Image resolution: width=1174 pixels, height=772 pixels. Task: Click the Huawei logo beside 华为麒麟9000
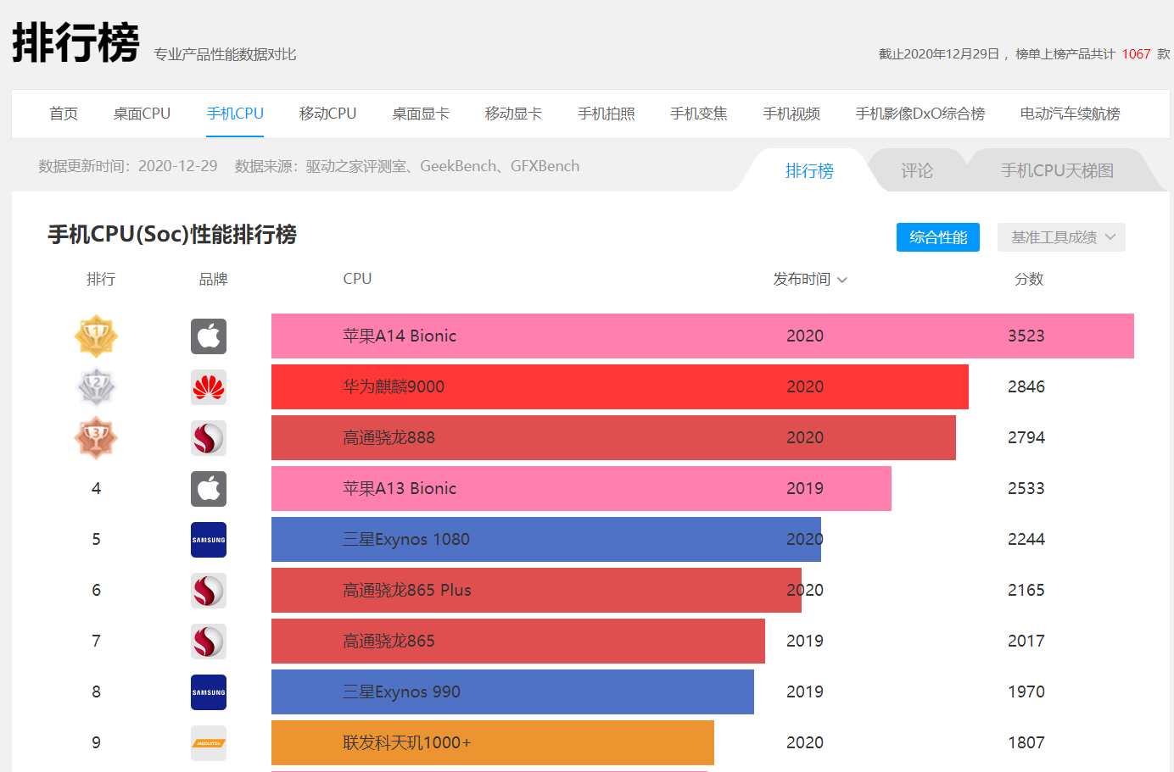tap(209, 387)
